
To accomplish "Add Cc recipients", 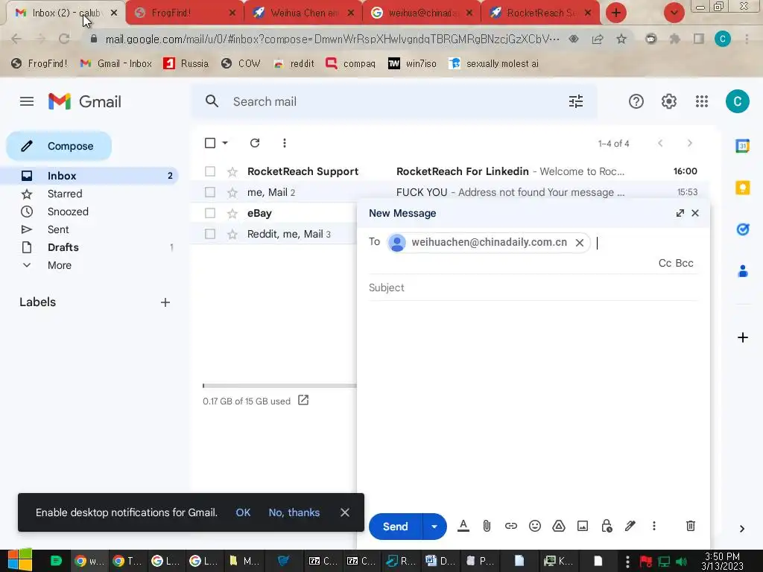I will [665, 263].
